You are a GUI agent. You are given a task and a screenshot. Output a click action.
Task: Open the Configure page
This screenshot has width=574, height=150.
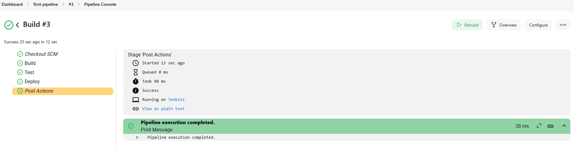pos(538,25)
